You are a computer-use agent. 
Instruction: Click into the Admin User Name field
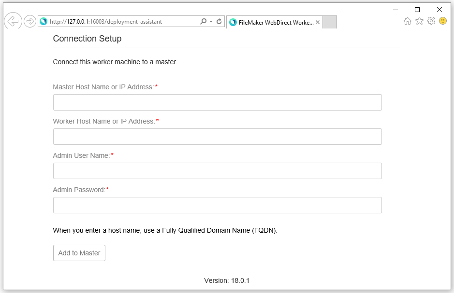pyautogui.click(x=217, y=171)
